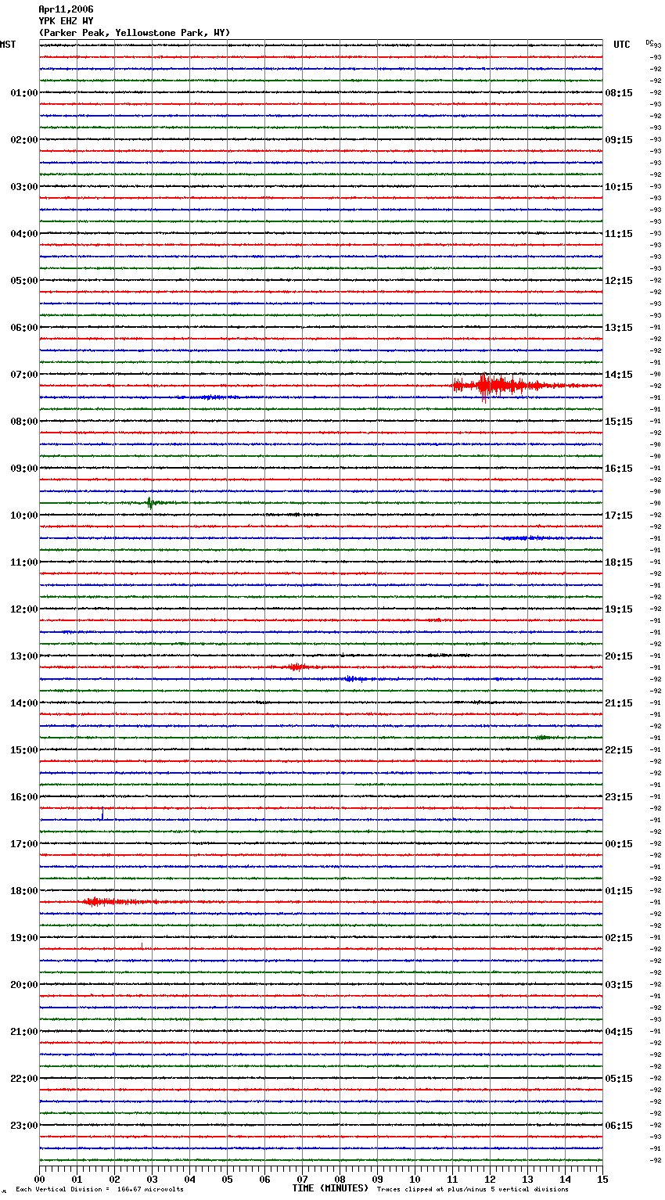
Task: Select the "12:00" MST hour label
Action: (24, 609)
